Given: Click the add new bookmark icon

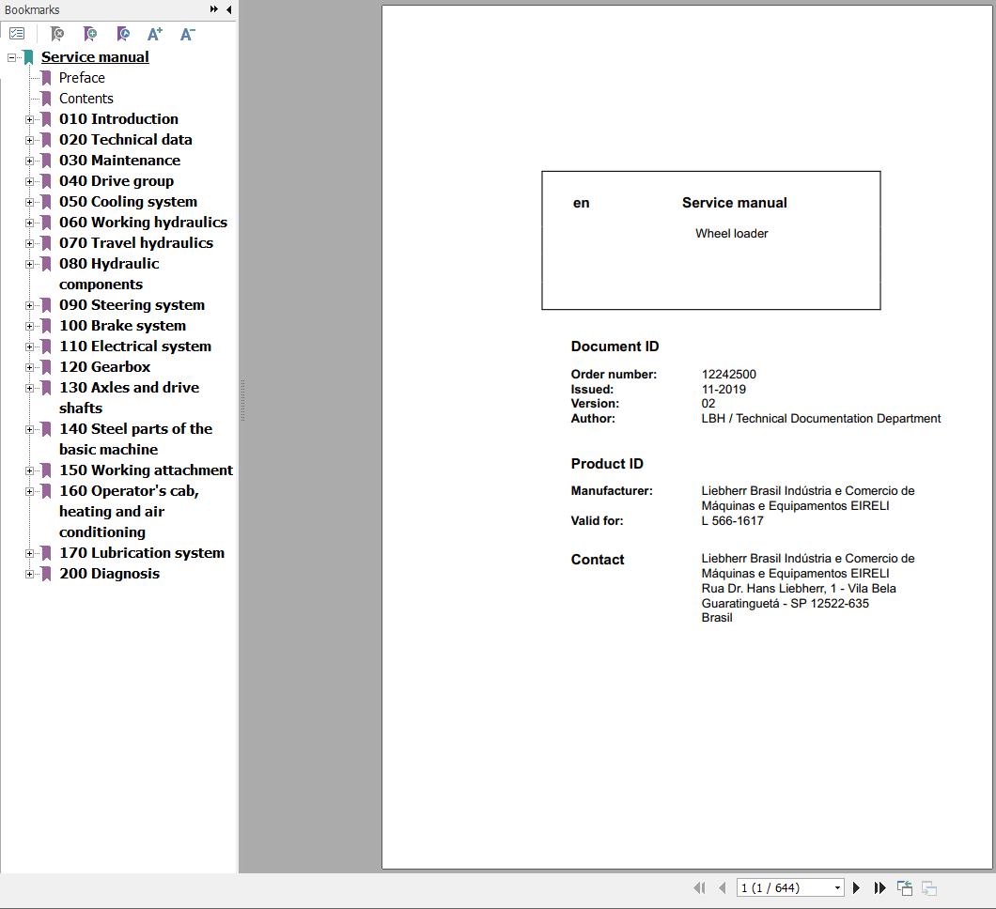Looking at the screenshot, I should [90, 34].
